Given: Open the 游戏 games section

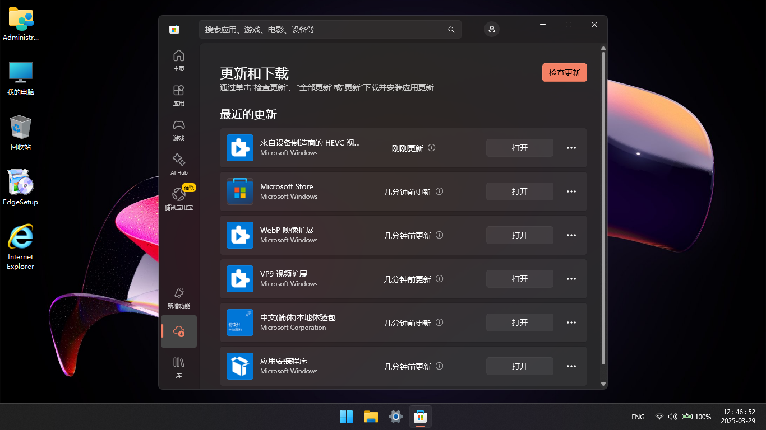Looking at the screenshot, I should pyautogui.click(x=179, y=130).
